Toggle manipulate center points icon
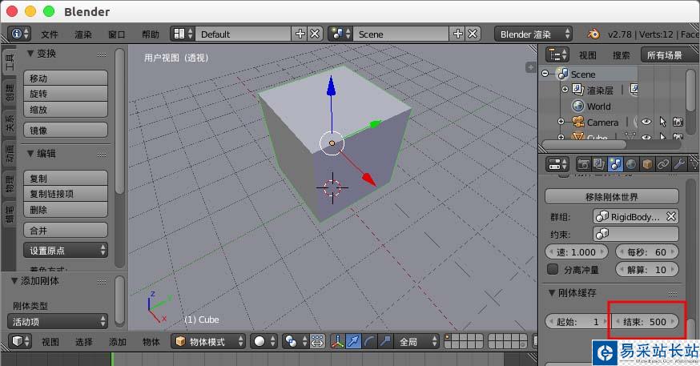Viewport: 700px width, 366px height. point(316,341)
